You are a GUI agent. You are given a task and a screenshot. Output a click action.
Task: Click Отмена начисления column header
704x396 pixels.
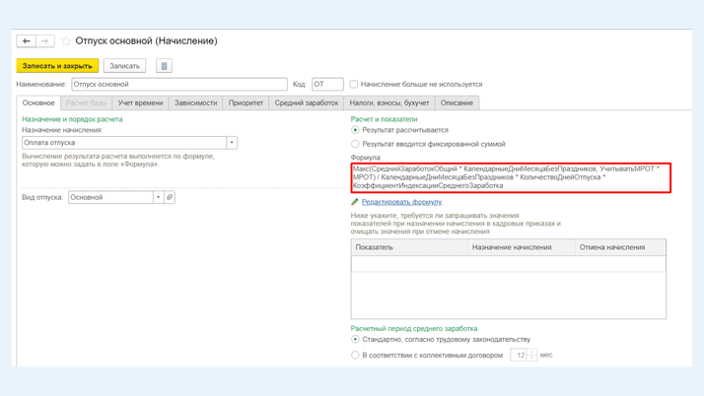click(620, 247)
